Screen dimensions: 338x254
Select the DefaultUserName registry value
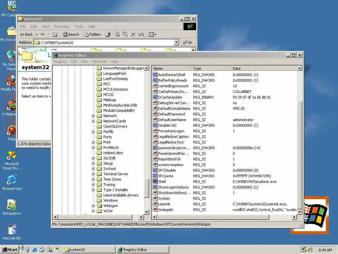[172, 120]
